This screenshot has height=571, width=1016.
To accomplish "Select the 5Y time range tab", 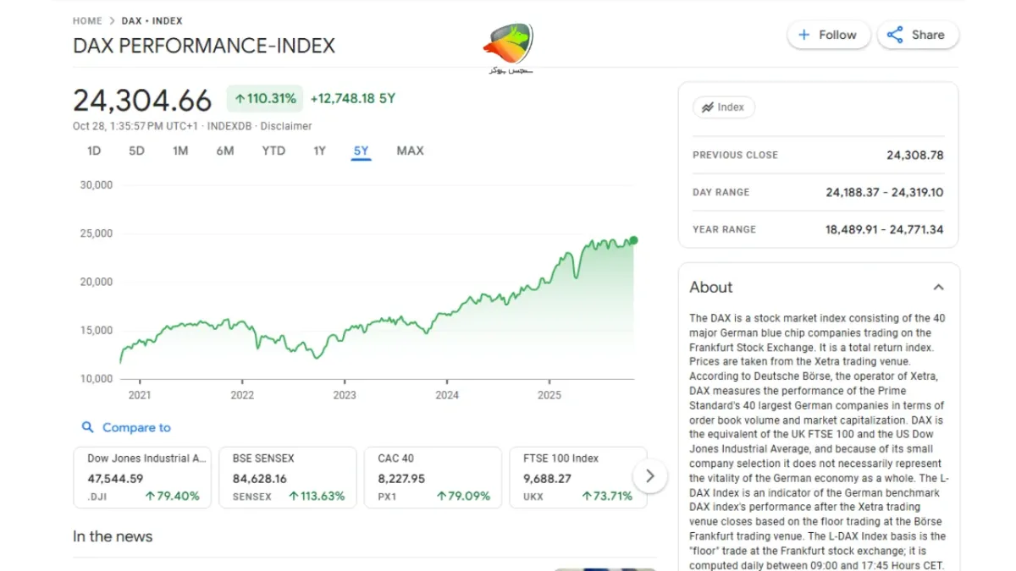I will (362, 151).
